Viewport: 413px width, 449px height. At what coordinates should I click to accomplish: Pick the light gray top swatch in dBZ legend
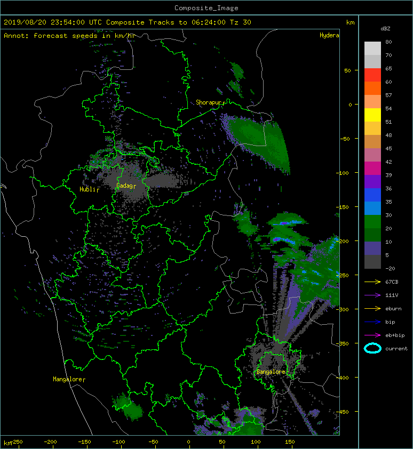coord(372,48)
